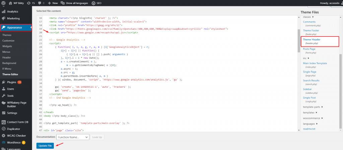Image resolution: width=343 pixels, height=150 pixels.
Task: Click the Wordfence badge showing 2
Action: point(23,143)
